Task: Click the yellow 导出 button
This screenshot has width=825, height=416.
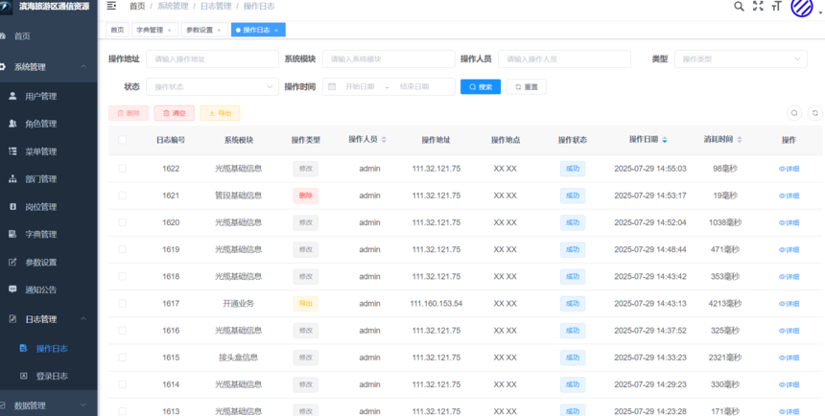Action: click(x=220, y=113)
